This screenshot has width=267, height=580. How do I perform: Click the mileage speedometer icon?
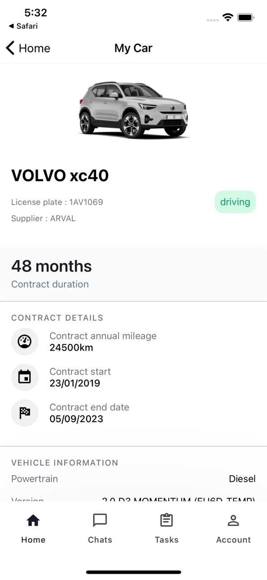[25, 342]
